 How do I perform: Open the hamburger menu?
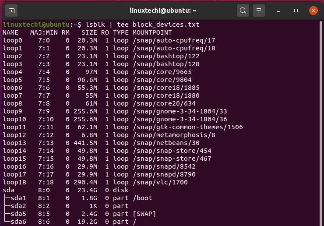tap(259, 11)
